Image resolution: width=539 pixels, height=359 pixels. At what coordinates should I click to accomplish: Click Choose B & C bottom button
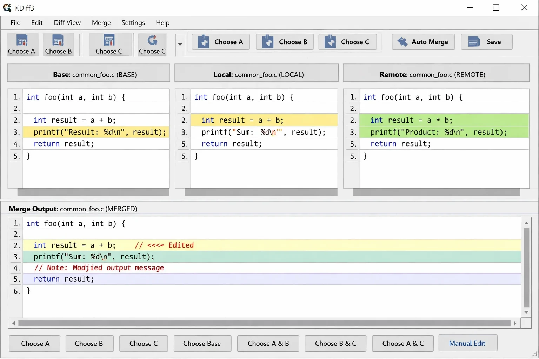(335, 344)
